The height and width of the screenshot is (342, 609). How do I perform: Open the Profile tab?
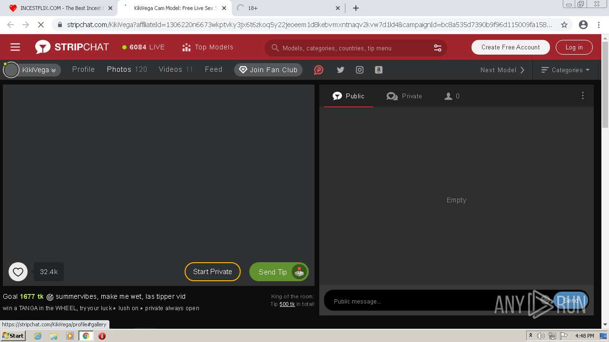tap(84, 69)
